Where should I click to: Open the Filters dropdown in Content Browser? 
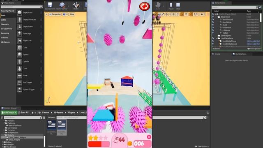[x=51, y=118]
